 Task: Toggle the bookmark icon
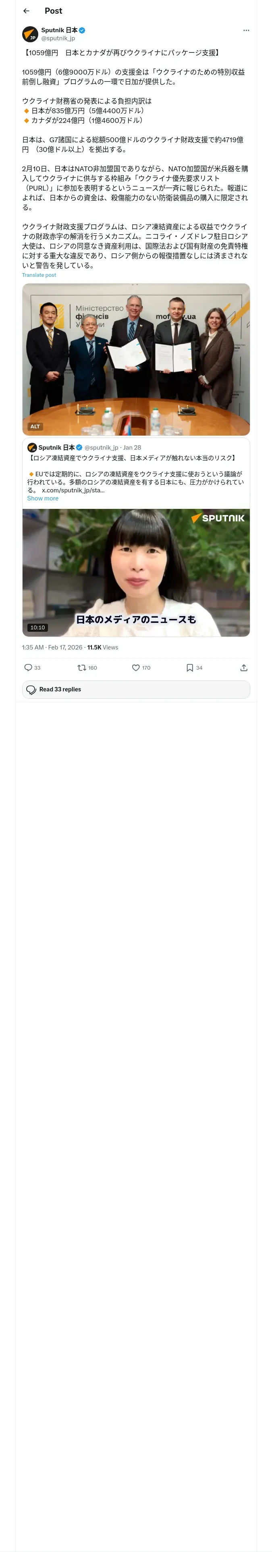(x=189, y=668)
